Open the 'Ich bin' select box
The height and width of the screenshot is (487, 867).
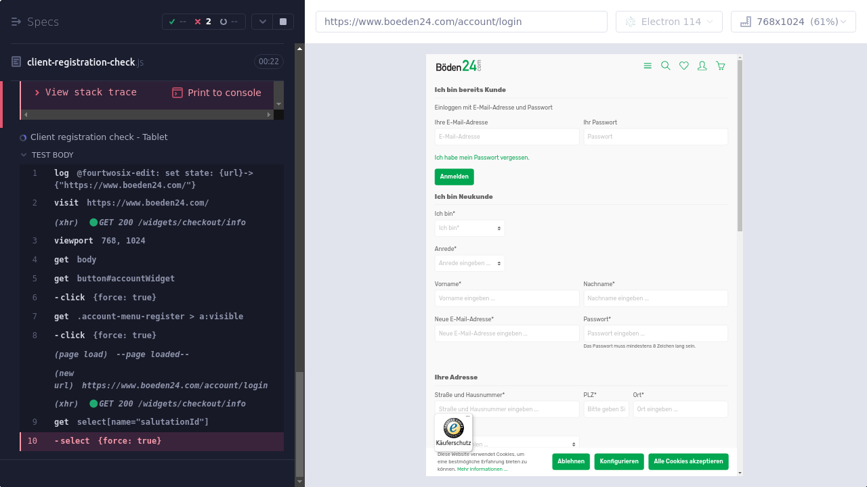[x=469, y=228]
